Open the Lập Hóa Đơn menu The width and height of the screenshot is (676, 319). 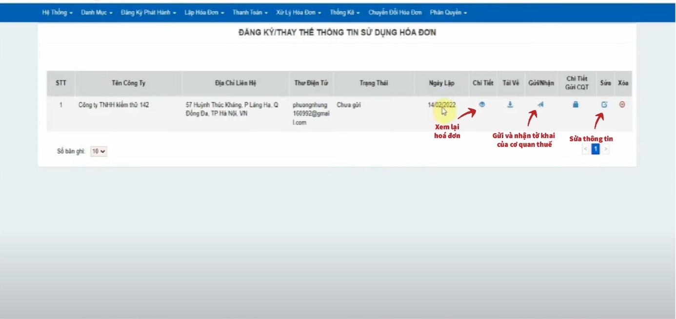point(204,13)
